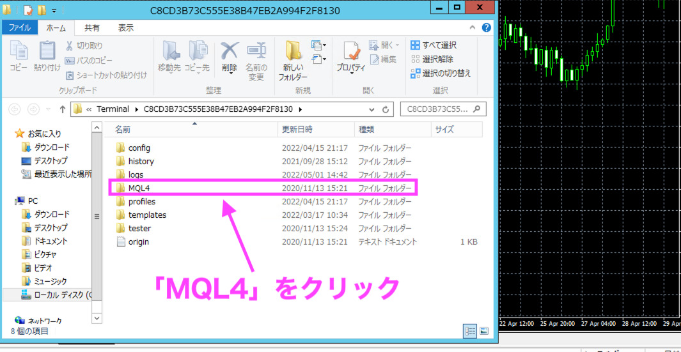Expand the Move to dropdown
Viewport: 681px width, 352px height.
[169, 68]
